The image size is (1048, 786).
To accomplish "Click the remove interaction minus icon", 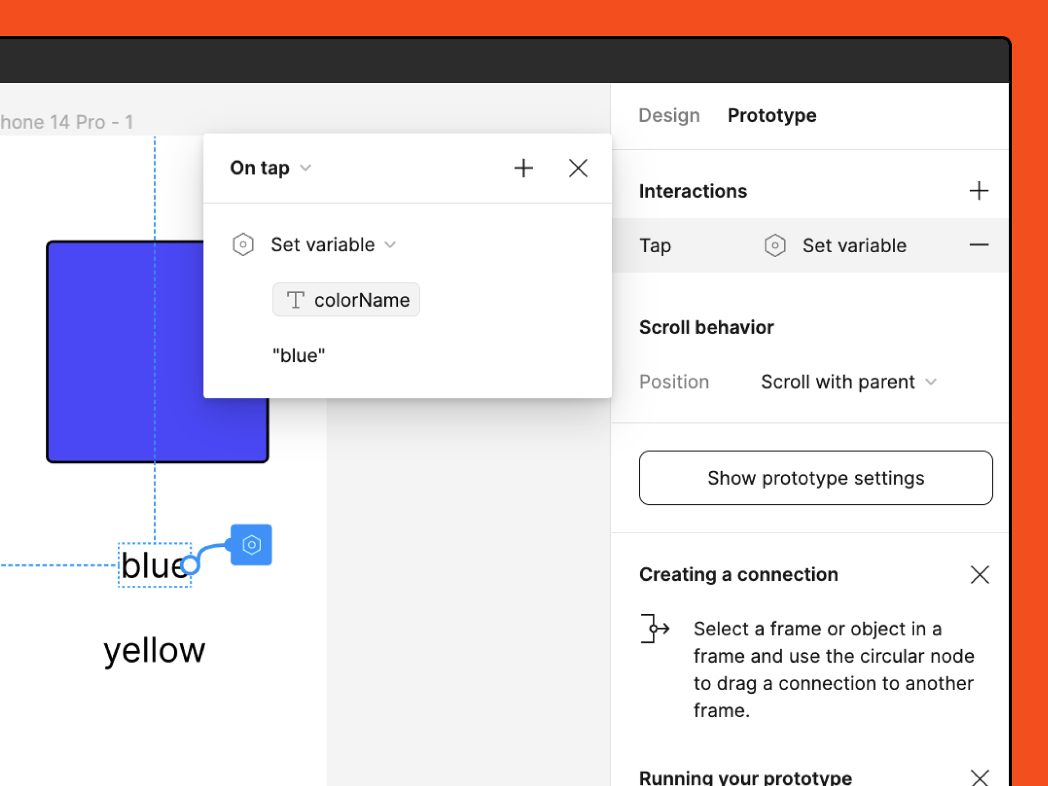I will point(980,245).
